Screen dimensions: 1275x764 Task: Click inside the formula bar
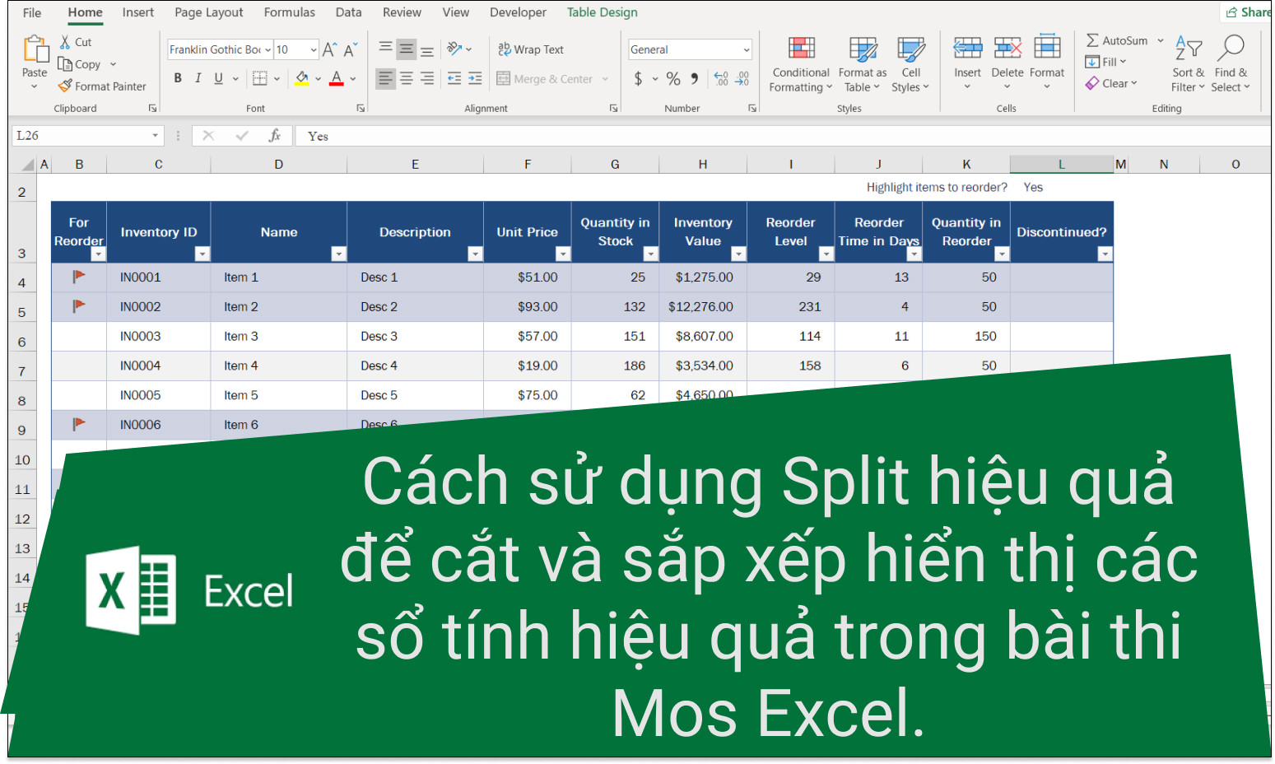494,135
